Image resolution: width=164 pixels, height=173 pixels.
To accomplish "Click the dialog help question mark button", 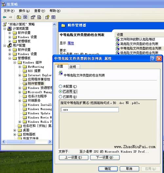I will 153,58.
